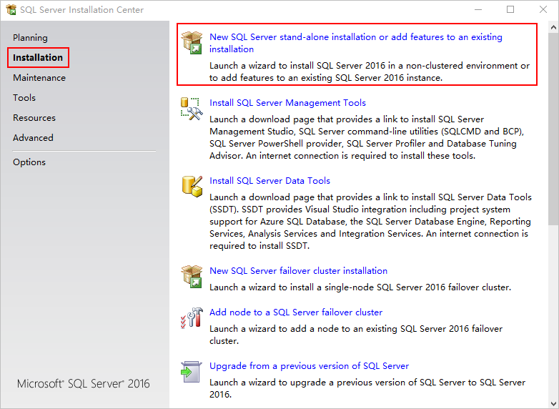Open the Options section

pyautogui.click(x=29, y=162)
